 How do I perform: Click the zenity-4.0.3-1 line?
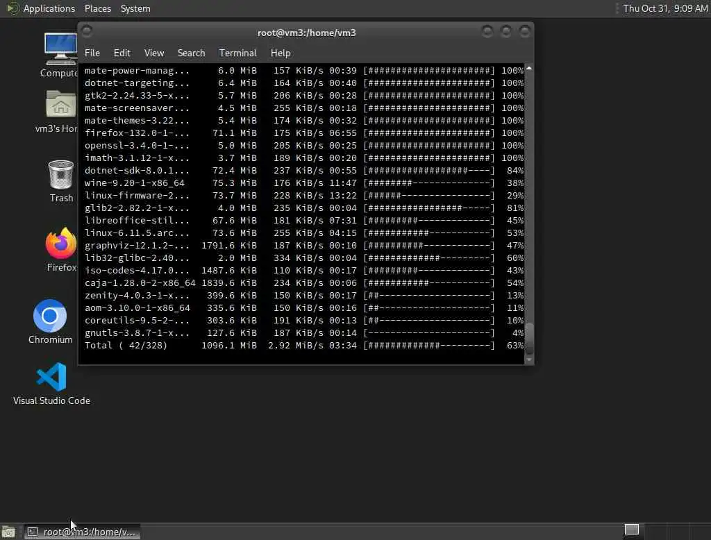click(x=304, y=296)
